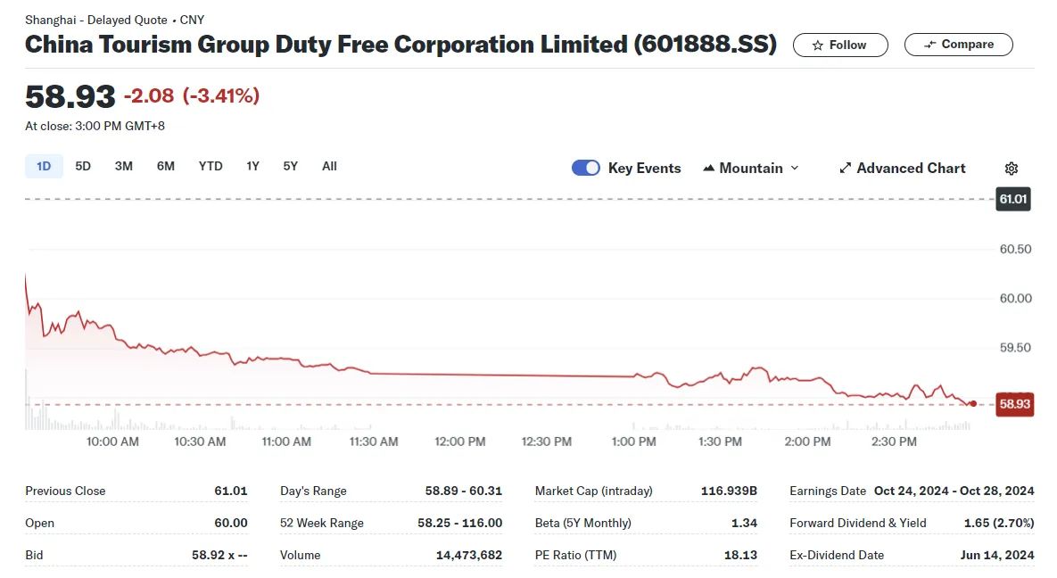This screenshot has width=1057, height=578.
Task: Click the Advanced Chart expand arrows icon
Action: pyautogui.click(x=846, y=168)
